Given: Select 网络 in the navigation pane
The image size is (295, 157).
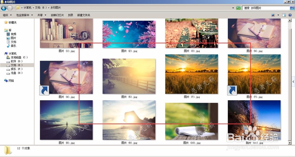Looking at the screenshot, I should pyautogui.click(x=9, y=81).
